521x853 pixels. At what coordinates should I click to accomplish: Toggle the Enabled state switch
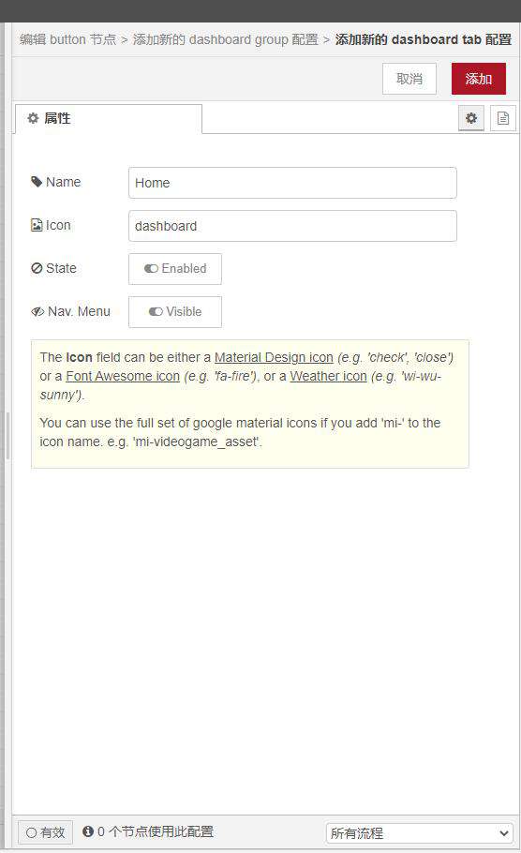click(x=175, y=269)
